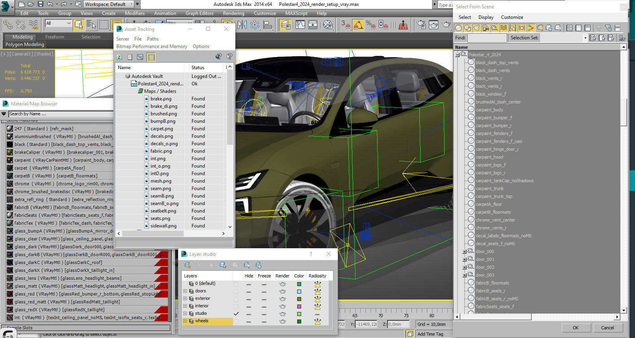635x338 pixels.
Task: Click the color swatch of the exterior layer
Action: click(299, 299)
